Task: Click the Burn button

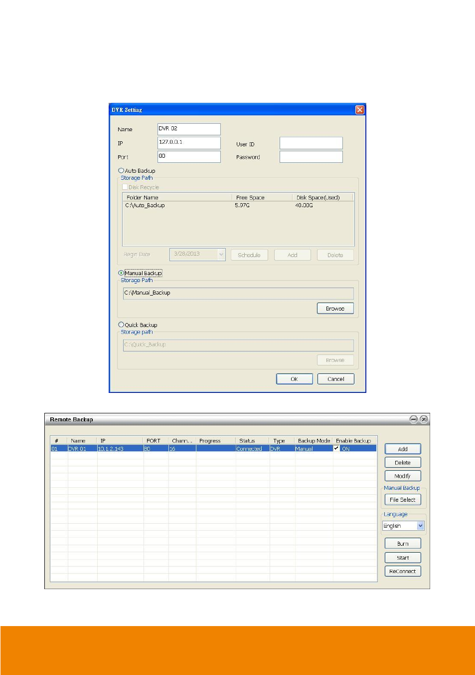Action: [403, 543]
